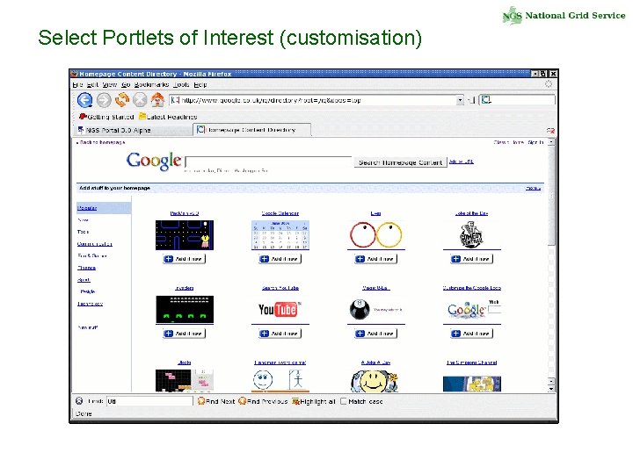Open the Invaders gadget thumbnail
Image resolution: width=633 pixels, height=474 pixels.
pos(185,310)
